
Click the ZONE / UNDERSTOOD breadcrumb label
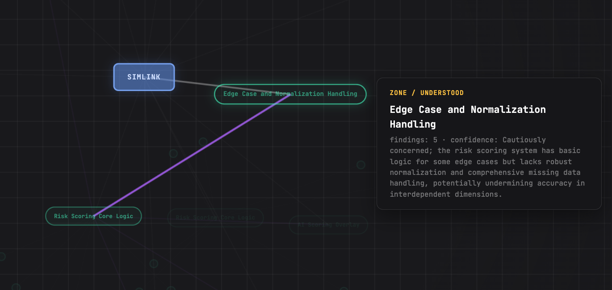(x=427, y=92)
